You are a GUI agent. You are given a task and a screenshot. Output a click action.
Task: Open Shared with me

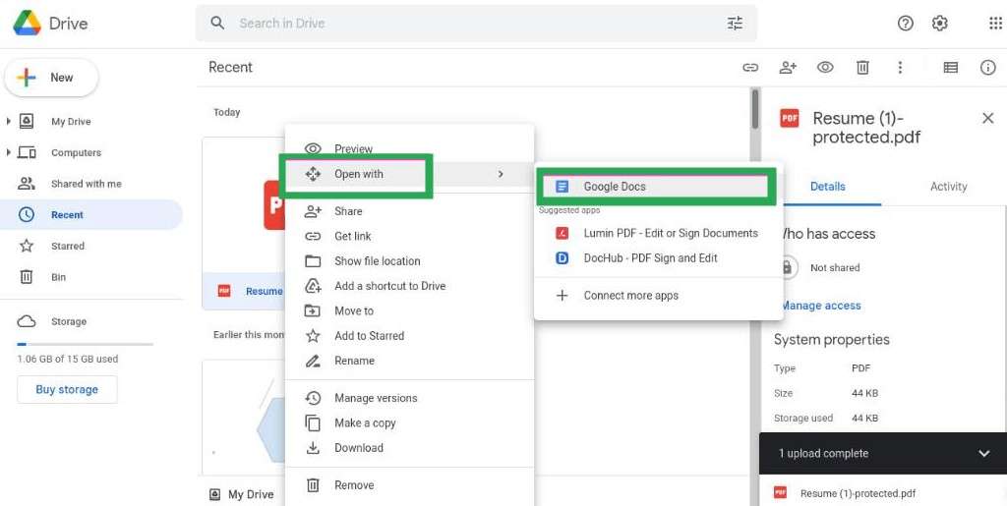[87, 184]
